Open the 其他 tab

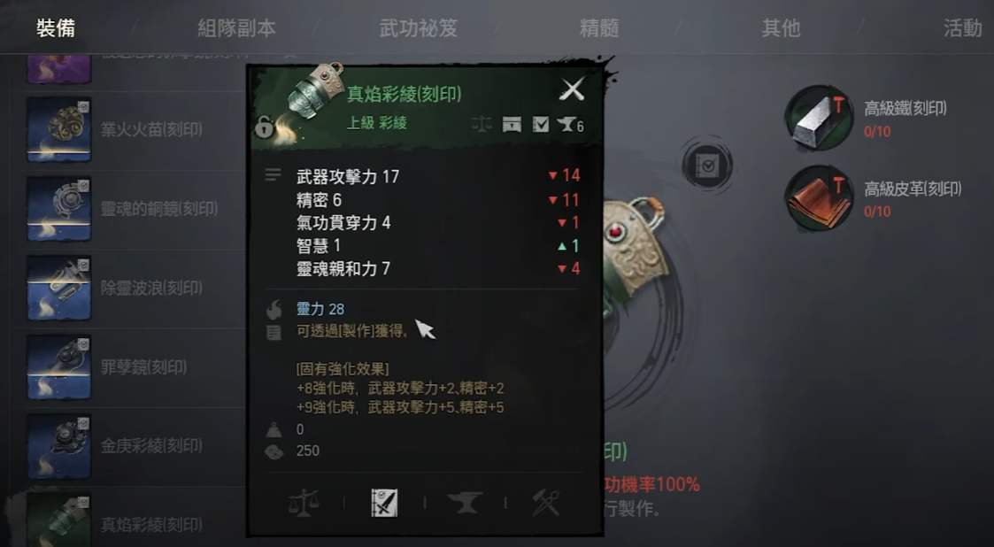pos(781,28)
